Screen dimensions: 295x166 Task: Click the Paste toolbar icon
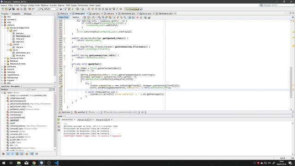pyautogui.click(x=25, y=9)
